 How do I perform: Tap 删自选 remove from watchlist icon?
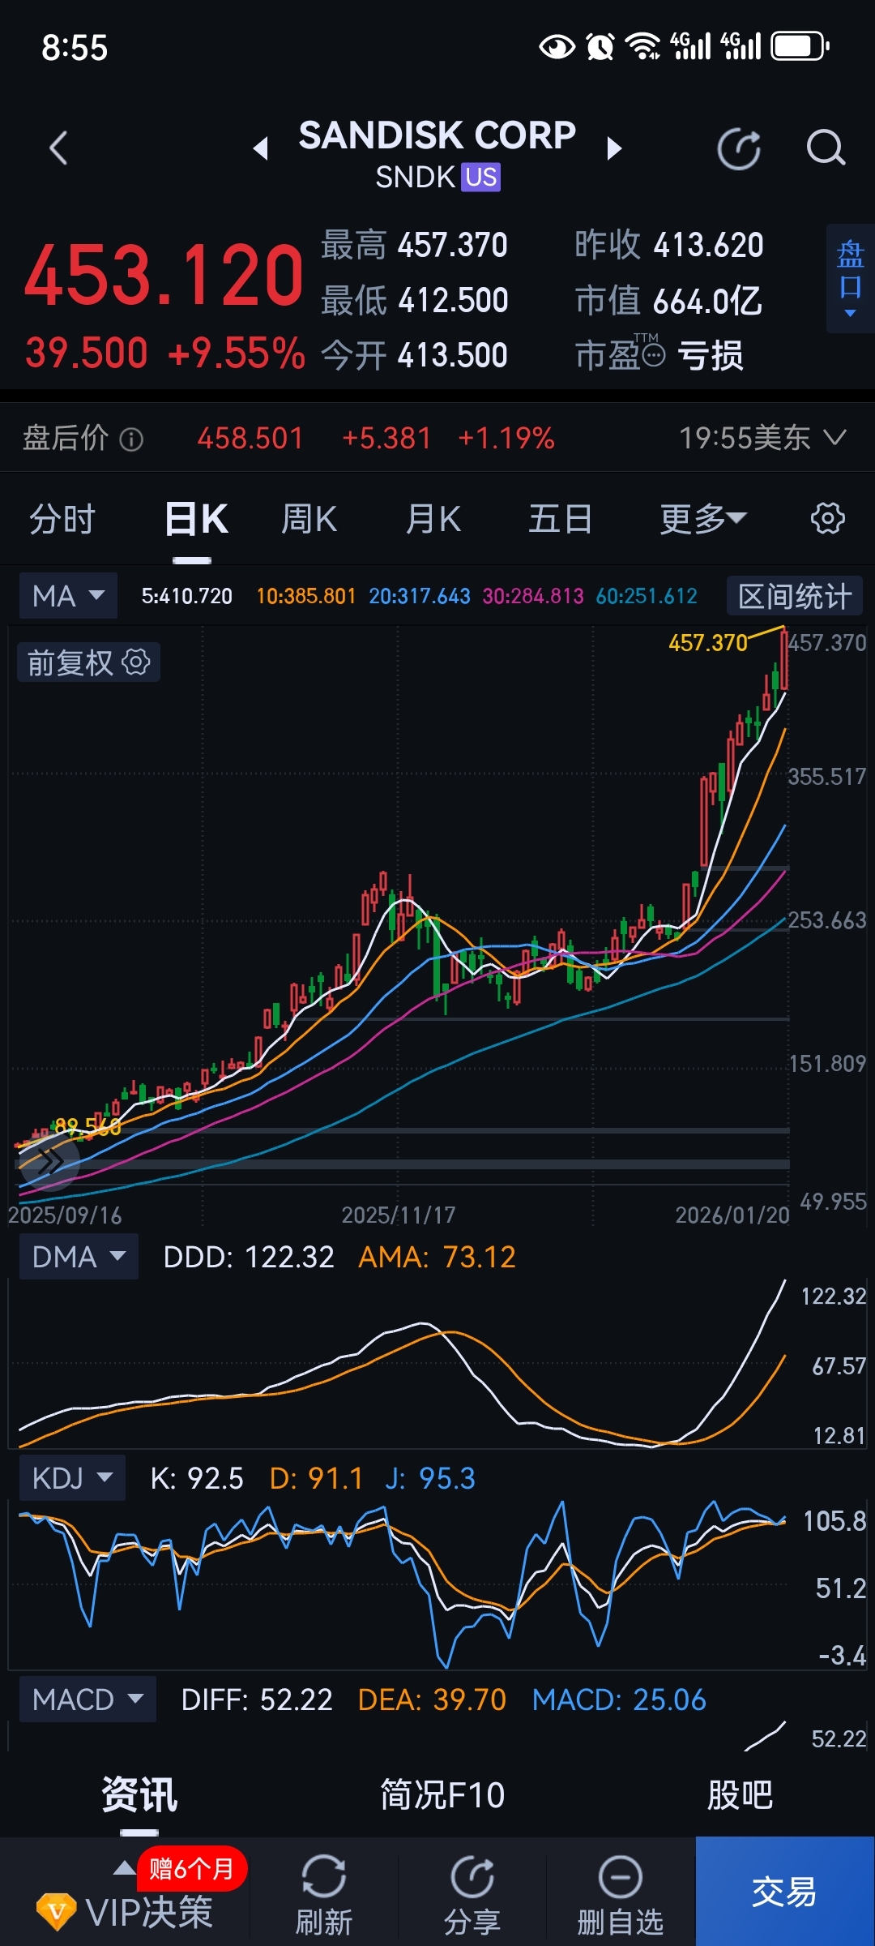click(621, 1876)
